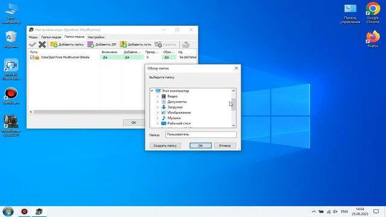Image resolution: width=386 pixels, height=217 pixels.
Task: Open the 'Настройки' tab
Action: 96,37
